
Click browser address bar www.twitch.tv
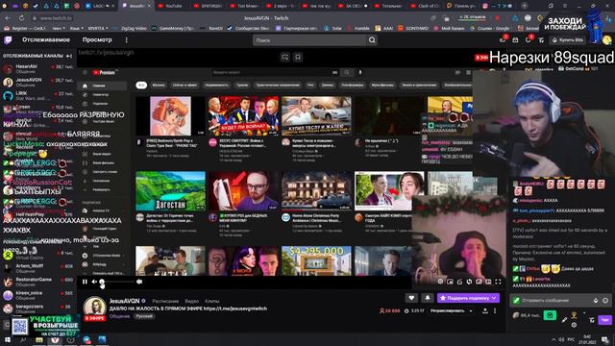[x=56, y=18]
